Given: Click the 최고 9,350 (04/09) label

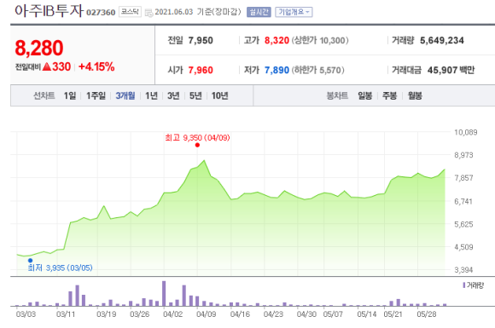Looking at the screenshot, I should (x=197, y=138).
